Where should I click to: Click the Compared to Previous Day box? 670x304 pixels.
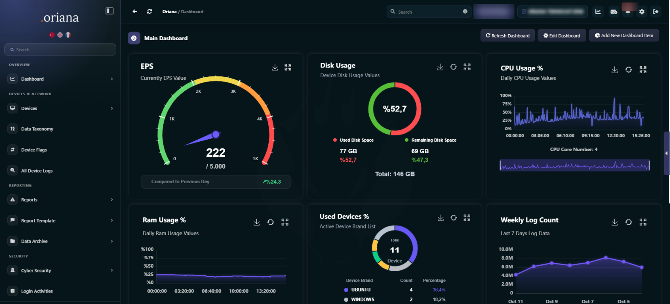(x=216, y=182)
